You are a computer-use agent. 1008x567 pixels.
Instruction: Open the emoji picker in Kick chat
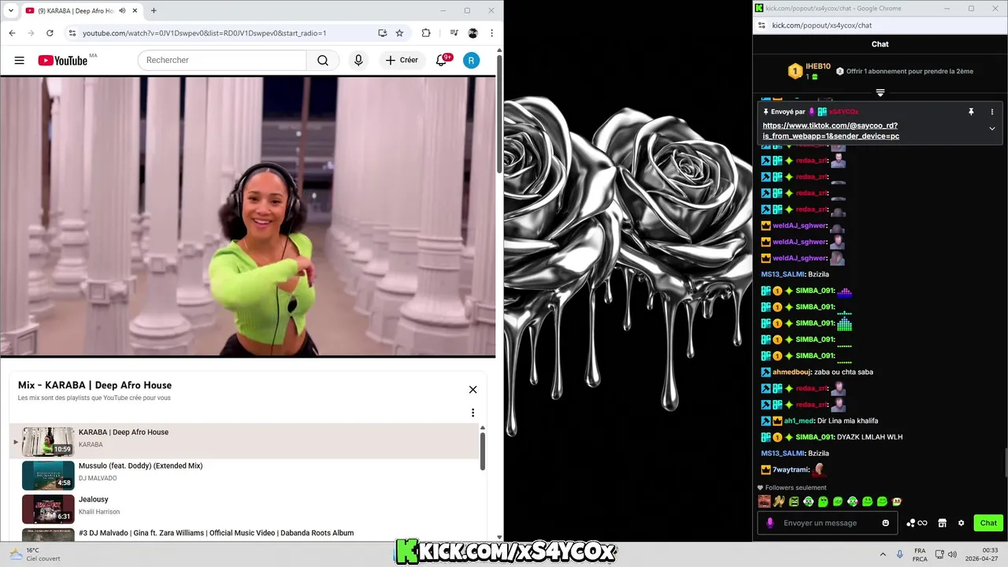tap(885, 523)
